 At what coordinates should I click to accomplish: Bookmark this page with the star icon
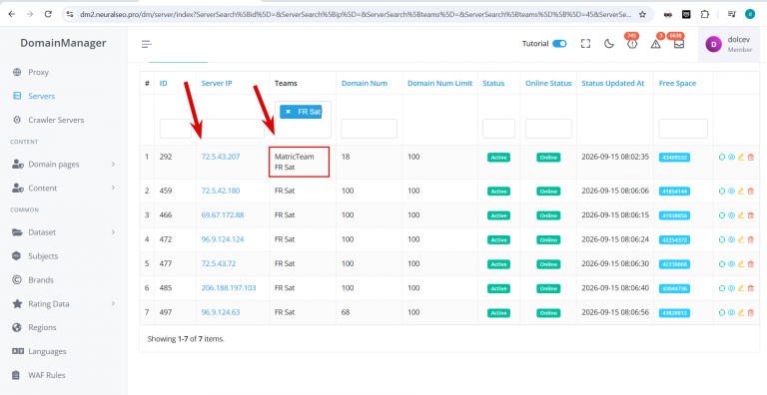(x=642, y=14)
